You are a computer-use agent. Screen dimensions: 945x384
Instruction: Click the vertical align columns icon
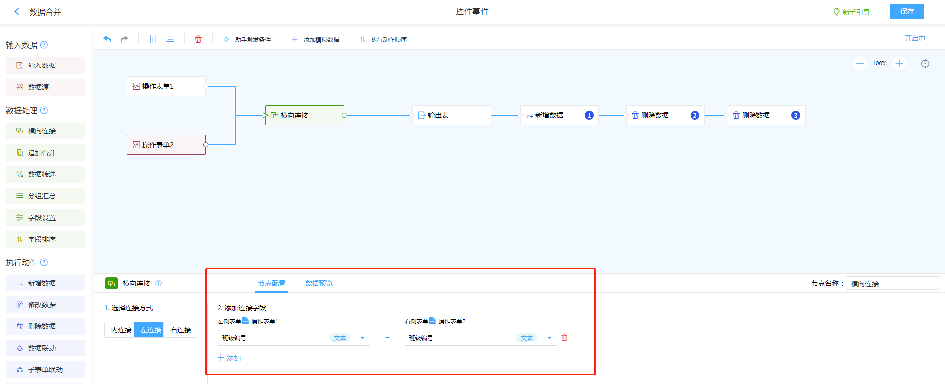click(153, 39)
